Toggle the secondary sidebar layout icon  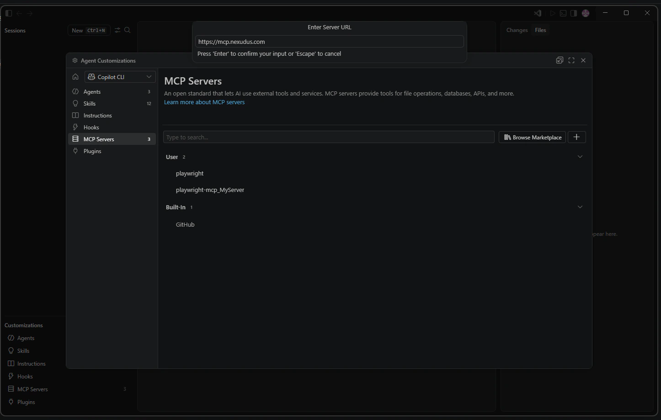pyautogui.click(x=574, y=13)
